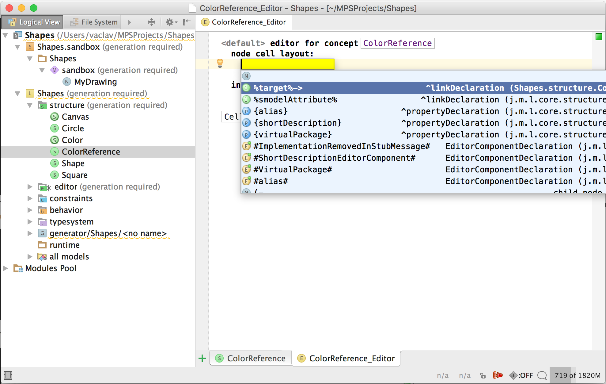606x384 pixels.
Task: Click the yellow highlighted empty cell field
Action: coord(287,64)
